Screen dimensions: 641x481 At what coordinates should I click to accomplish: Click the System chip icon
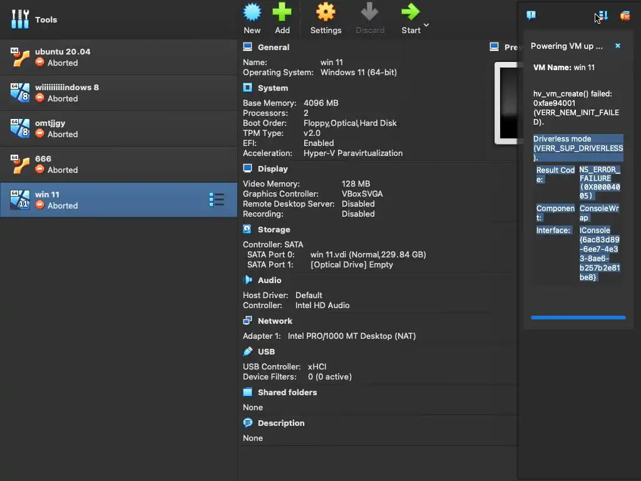(247, 88)
